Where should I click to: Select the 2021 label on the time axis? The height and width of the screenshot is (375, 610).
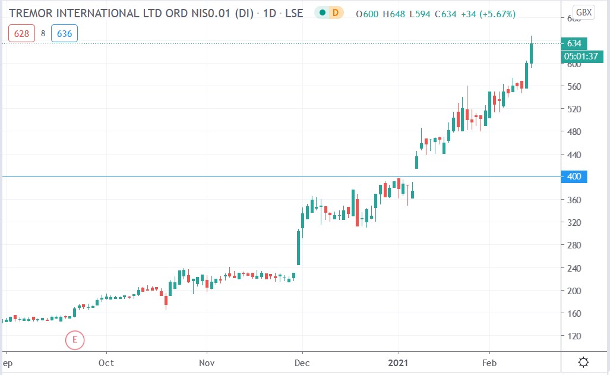click(x=399, y=363)
